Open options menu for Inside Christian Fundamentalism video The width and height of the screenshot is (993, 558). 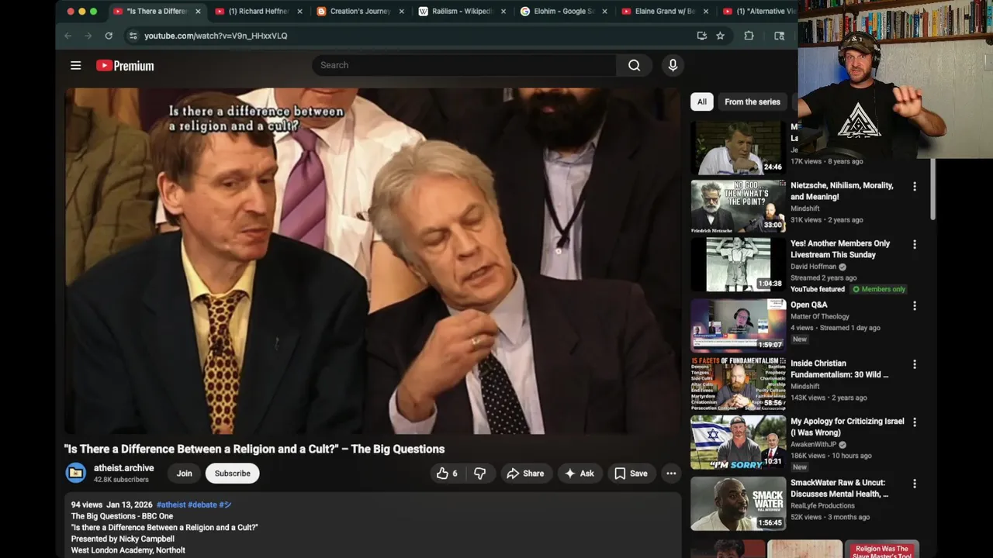[x=915, y=364]
